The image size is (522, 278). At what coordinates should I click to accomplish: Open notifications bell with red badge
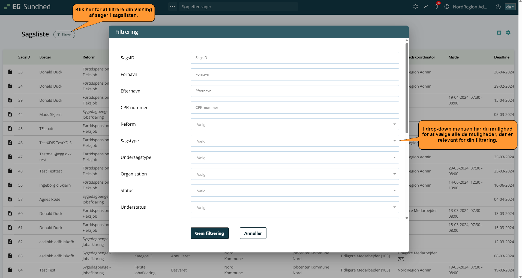(x=436, y=7)
